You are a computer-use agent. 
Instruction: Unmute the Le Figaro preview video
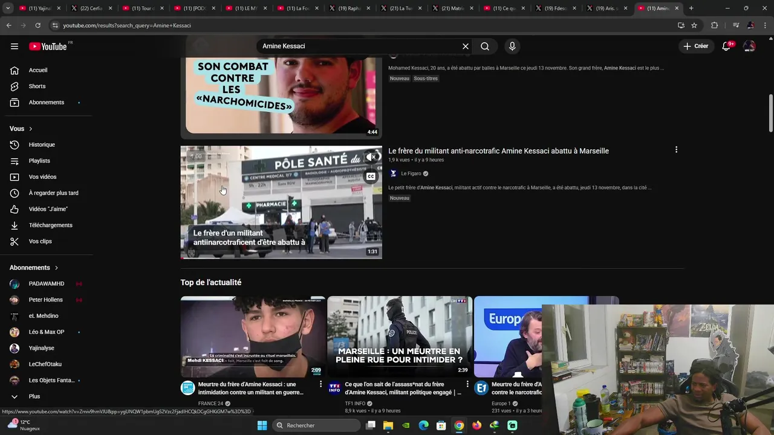point(371,157)
